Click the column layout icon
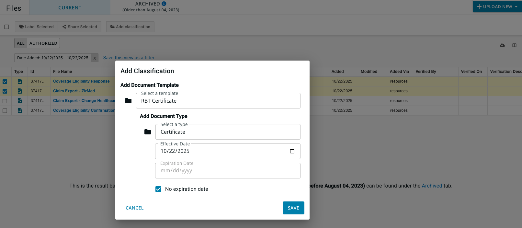The image size is (522, 228). tap(514, 45)
